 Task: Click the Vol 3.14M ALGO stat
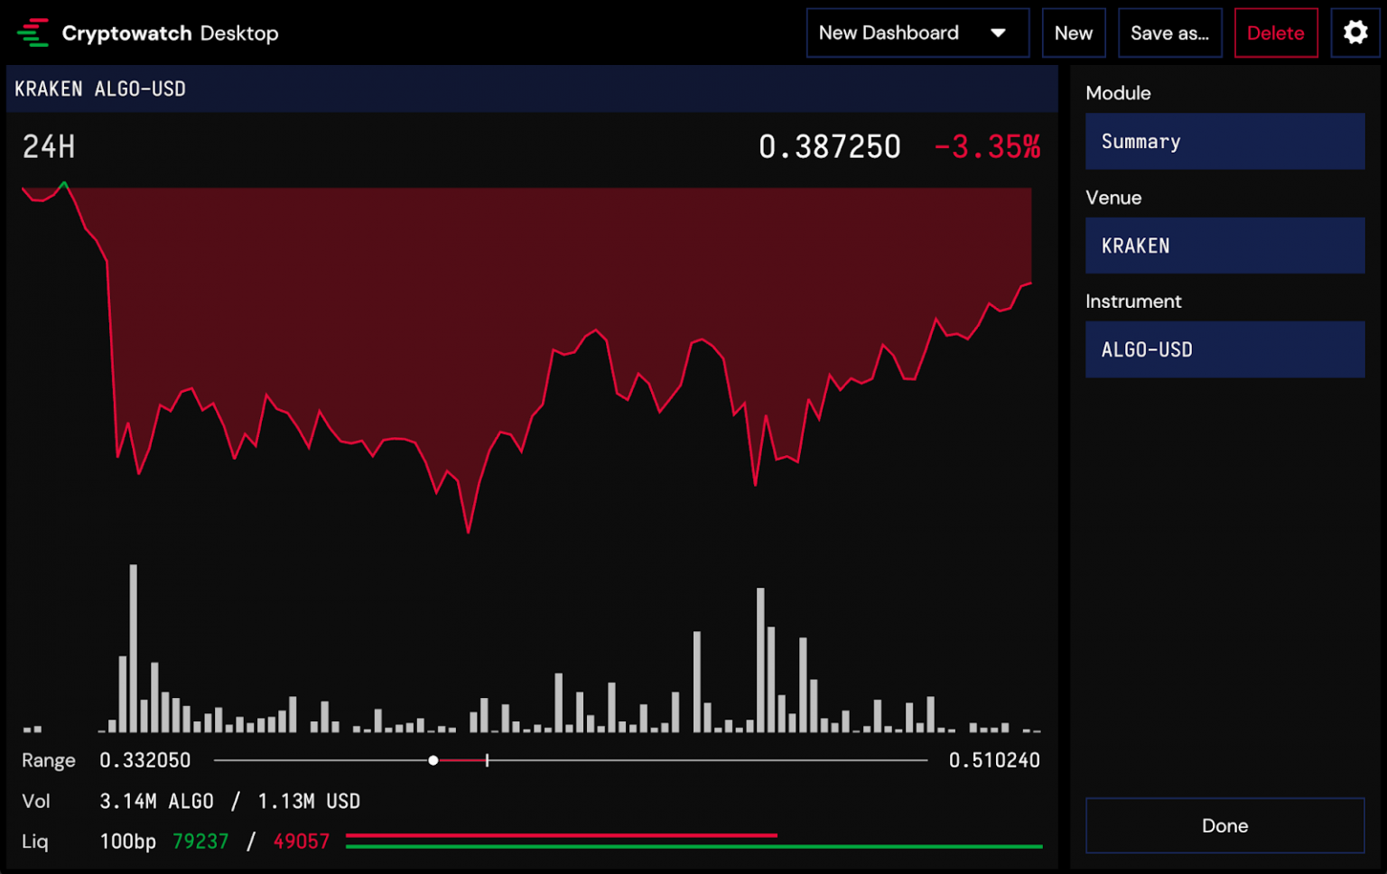tap(156, 800)
